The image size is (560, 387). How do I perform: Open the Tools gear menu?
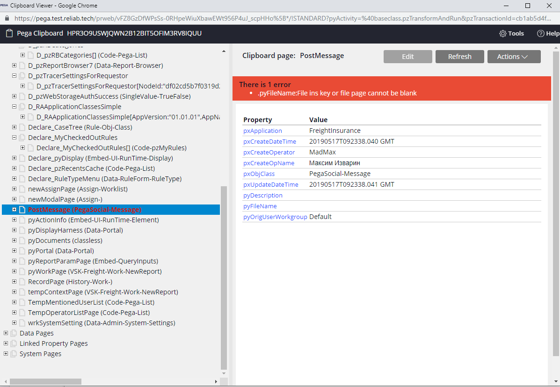pyautogui.click(x=511, y=33)
